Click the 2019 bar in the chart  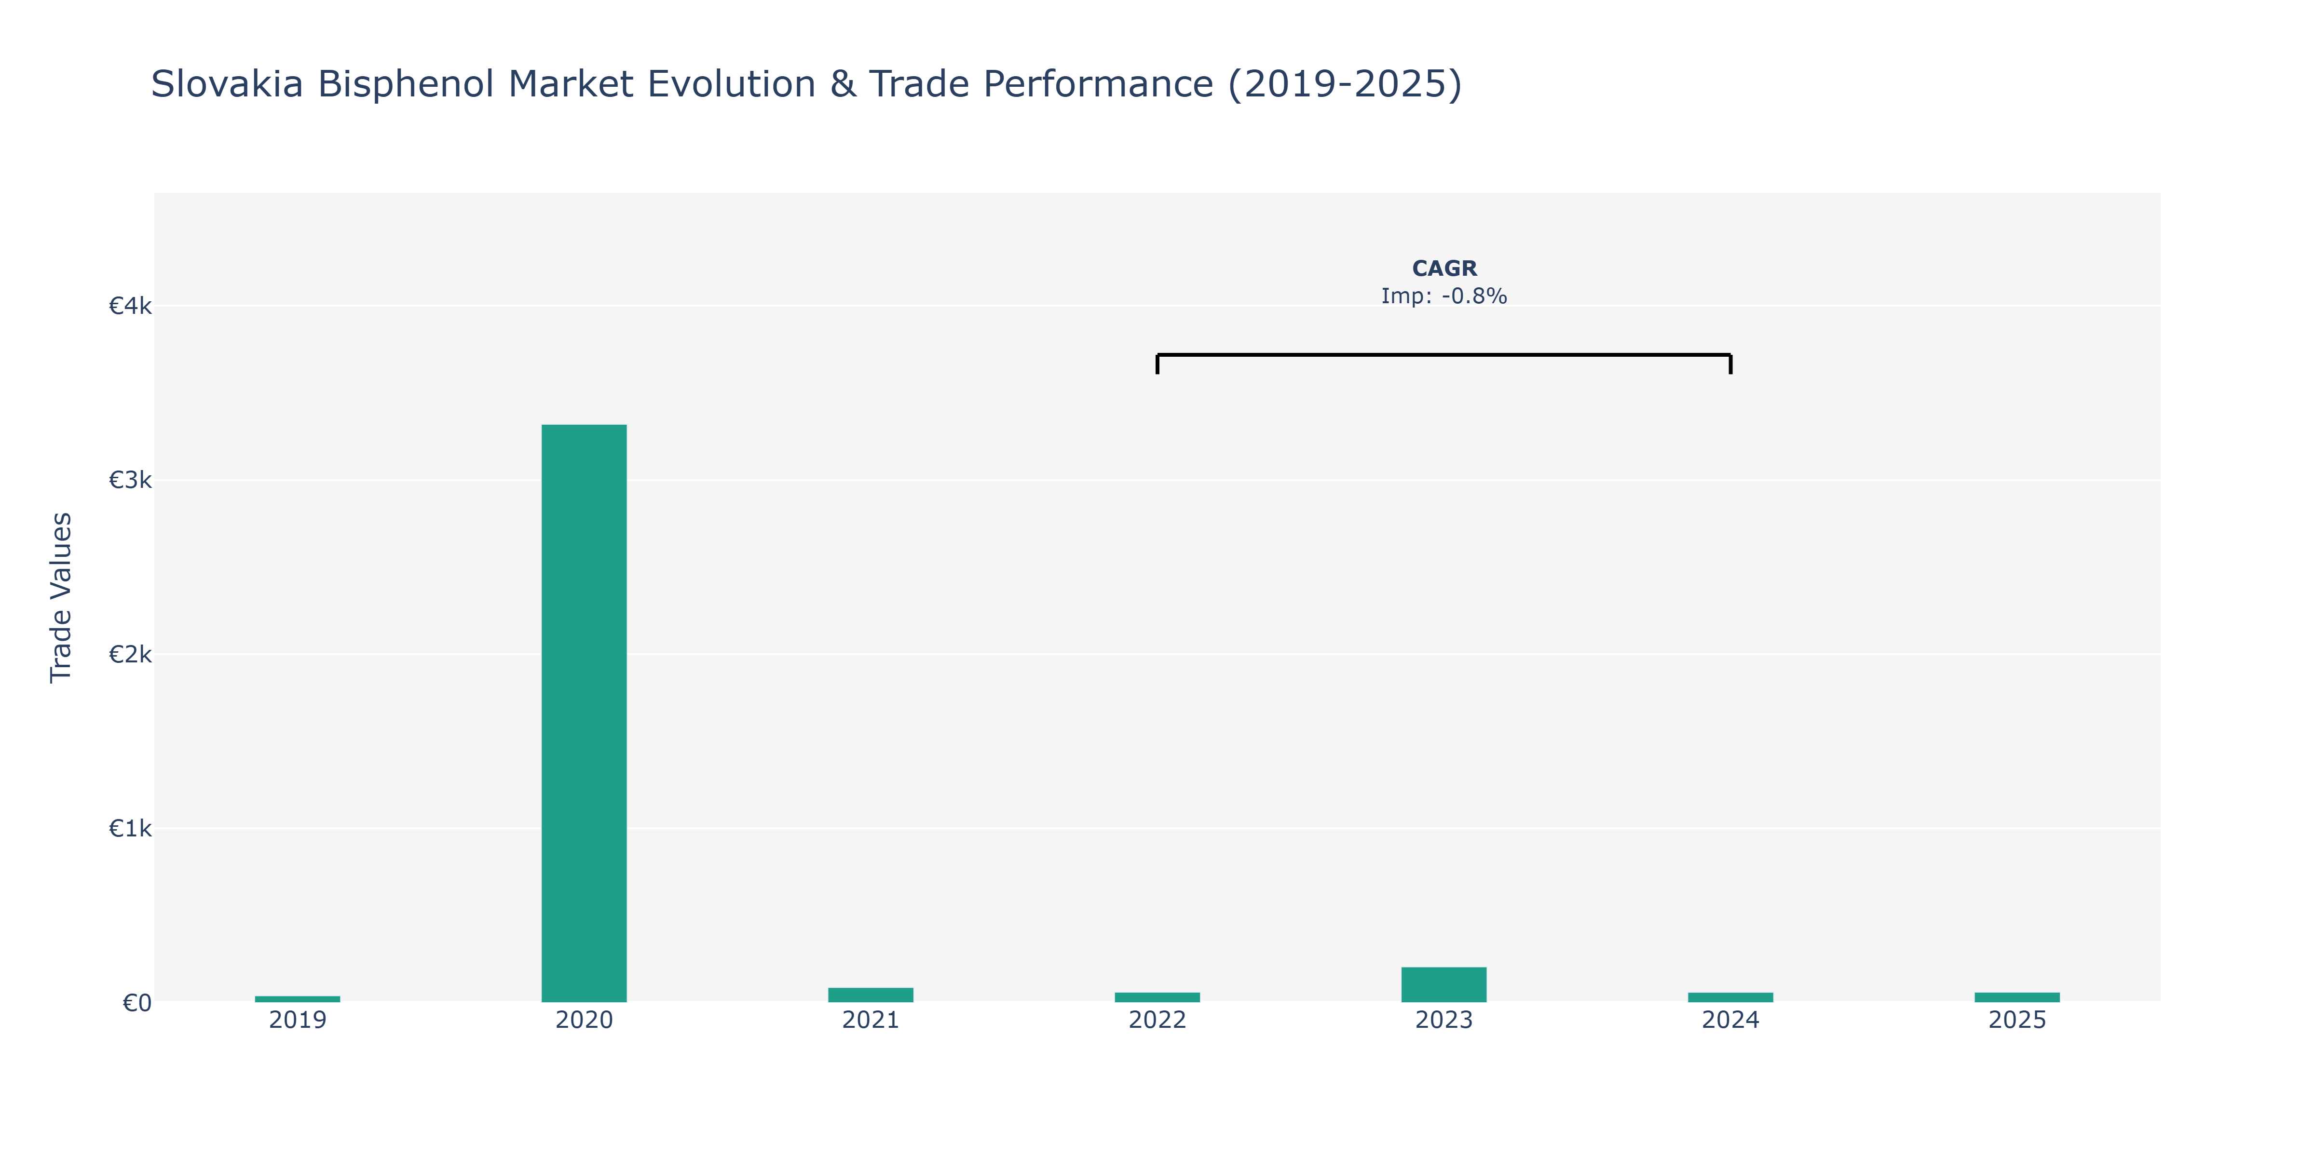tap(298, 999)
